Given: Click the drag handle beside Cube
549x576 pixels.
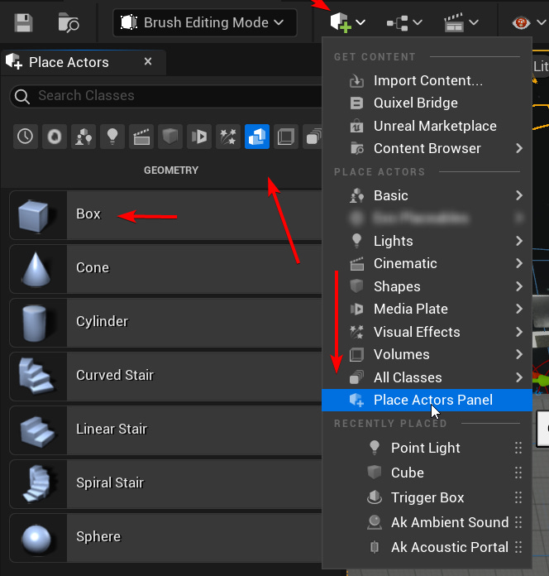Looking at the screenshot, I should coord(518,473).
